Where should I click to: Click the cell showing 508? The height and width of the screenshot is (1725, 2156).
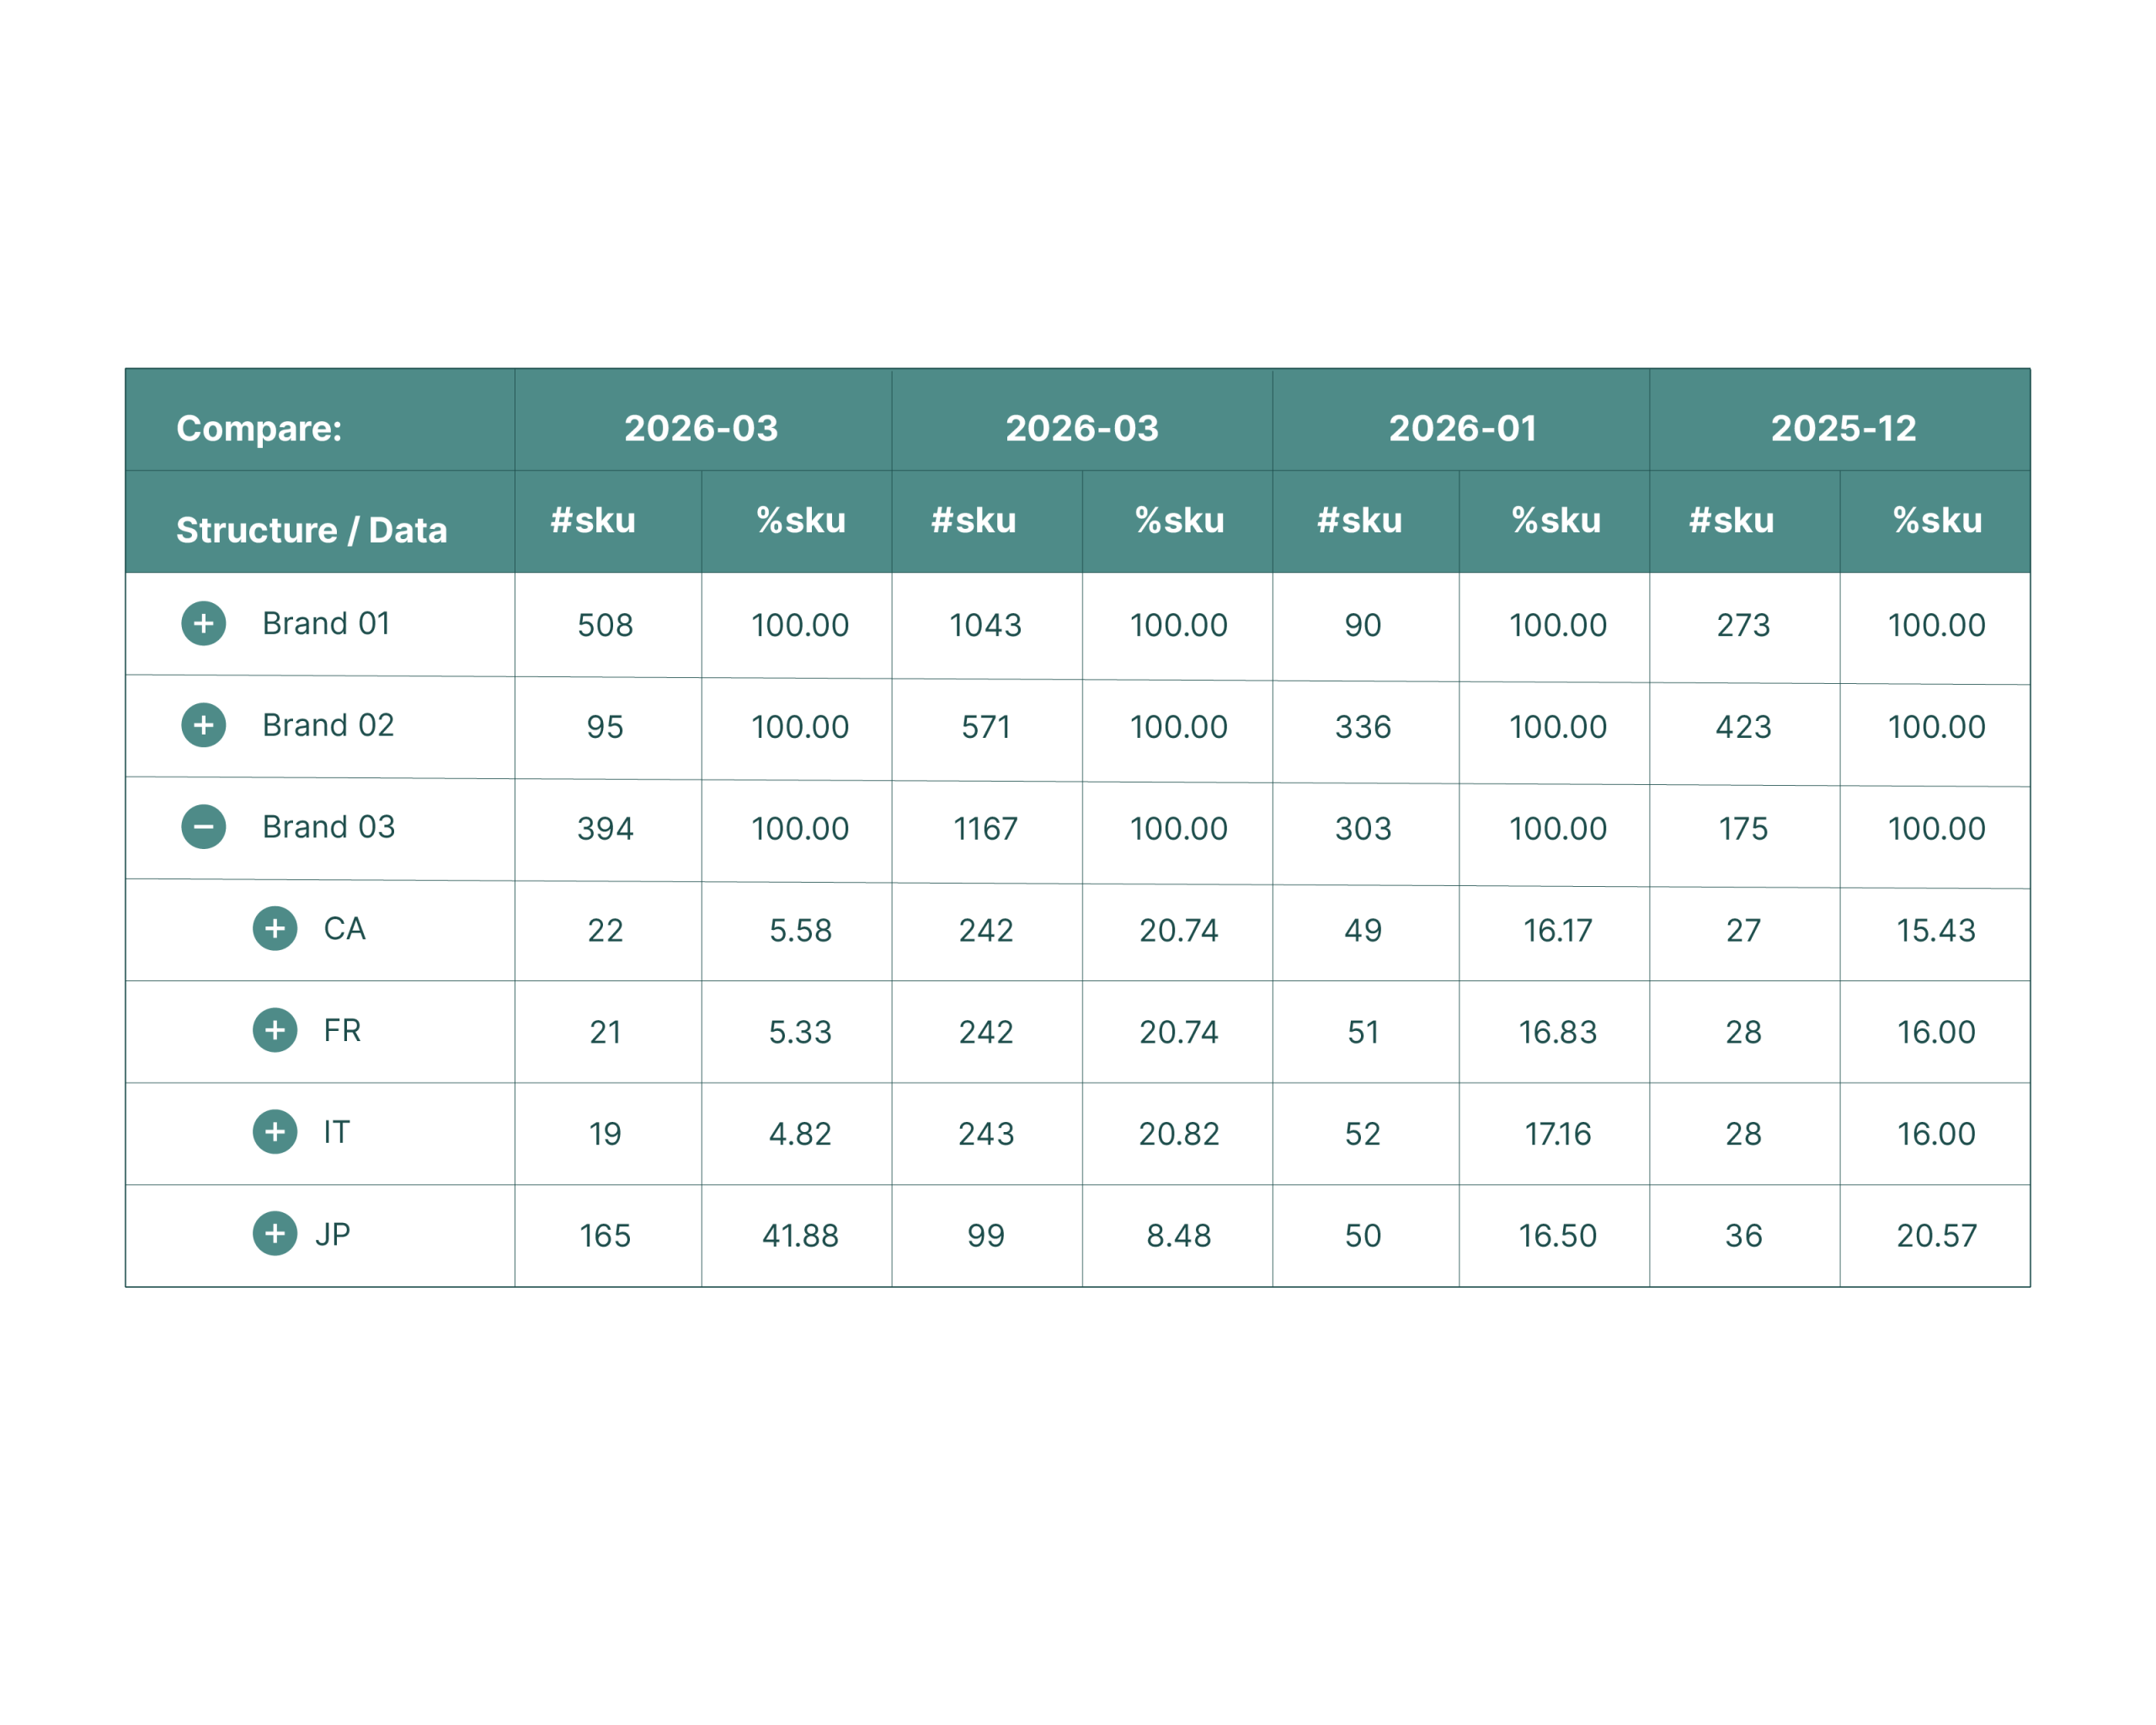(x=605, y=626)
